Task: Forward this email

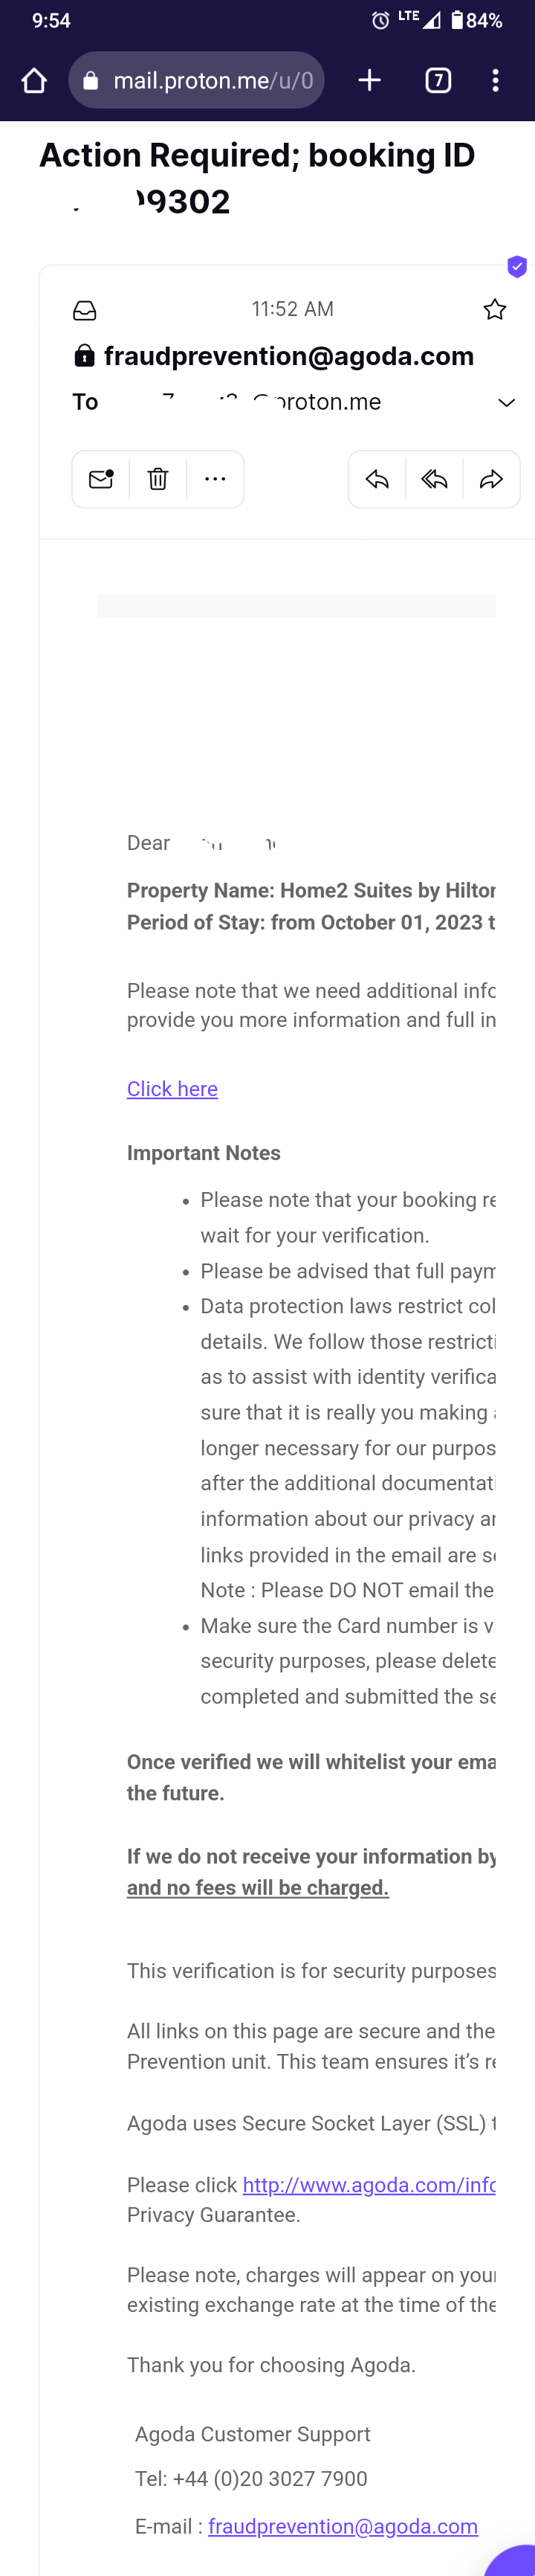Action: [x=491, y=479]
